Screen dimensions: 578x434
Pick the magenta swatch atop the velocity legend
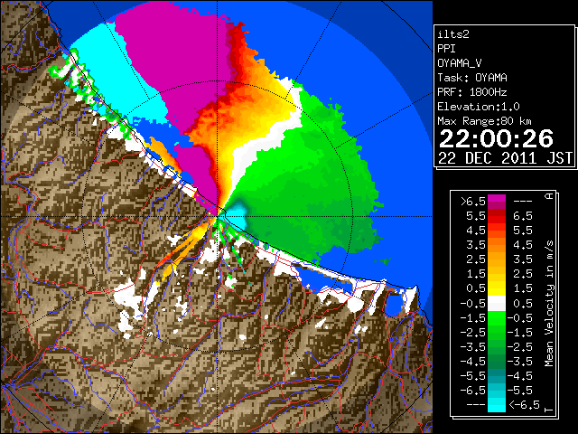pos(497,199)
